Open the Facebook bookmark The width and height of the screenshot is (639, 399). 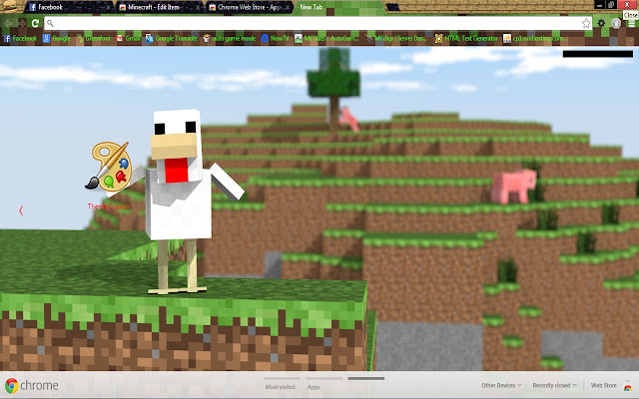(x=20, y=39)
